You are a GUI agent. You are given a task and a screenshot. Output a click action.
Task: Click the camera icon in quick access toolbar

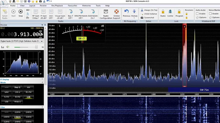(40, 1)
